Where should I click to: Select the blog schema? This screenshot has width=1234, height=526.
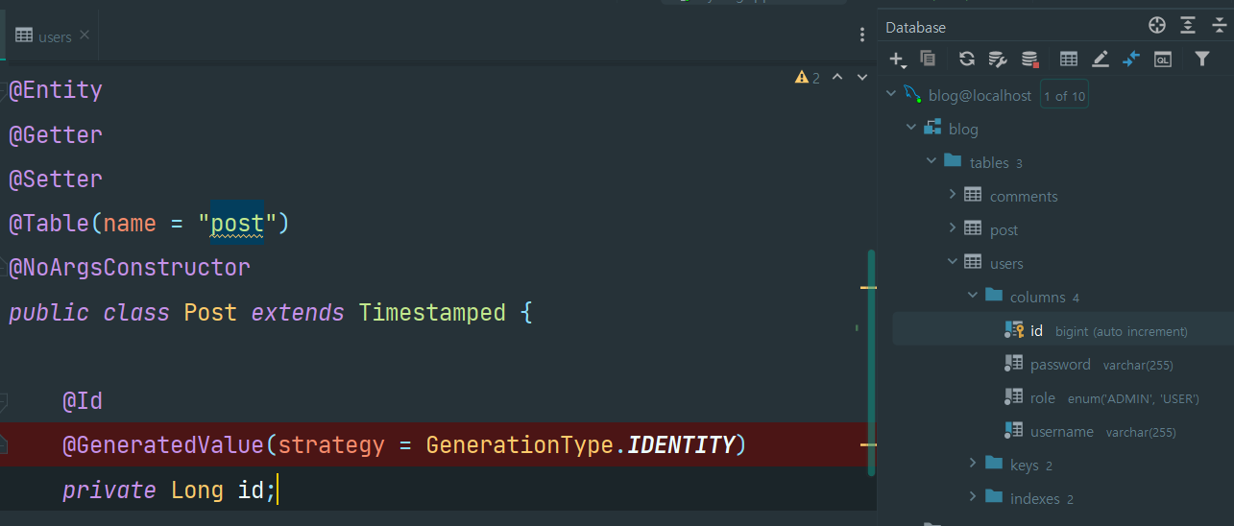coord(963,130)
